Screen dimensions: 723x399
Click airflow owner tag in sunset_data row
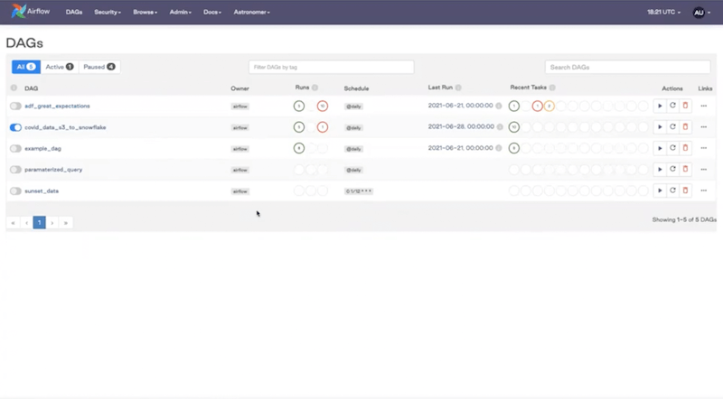click(x=239, y=191)
